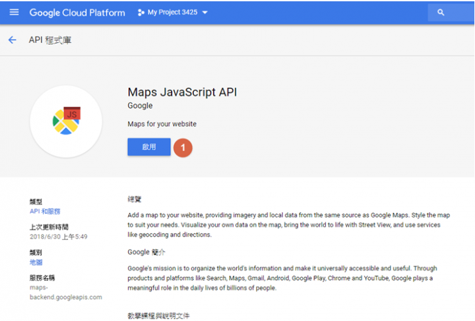Click the 上次更新時間 label
This screenshot has height=321, width=475.
click(x=49, y=227)
